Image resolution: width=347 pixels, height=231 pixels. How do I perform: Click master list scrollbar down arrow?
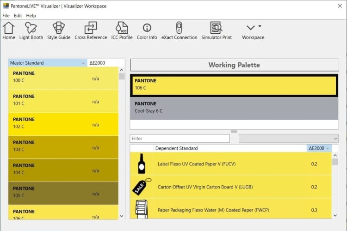(122, 216)
